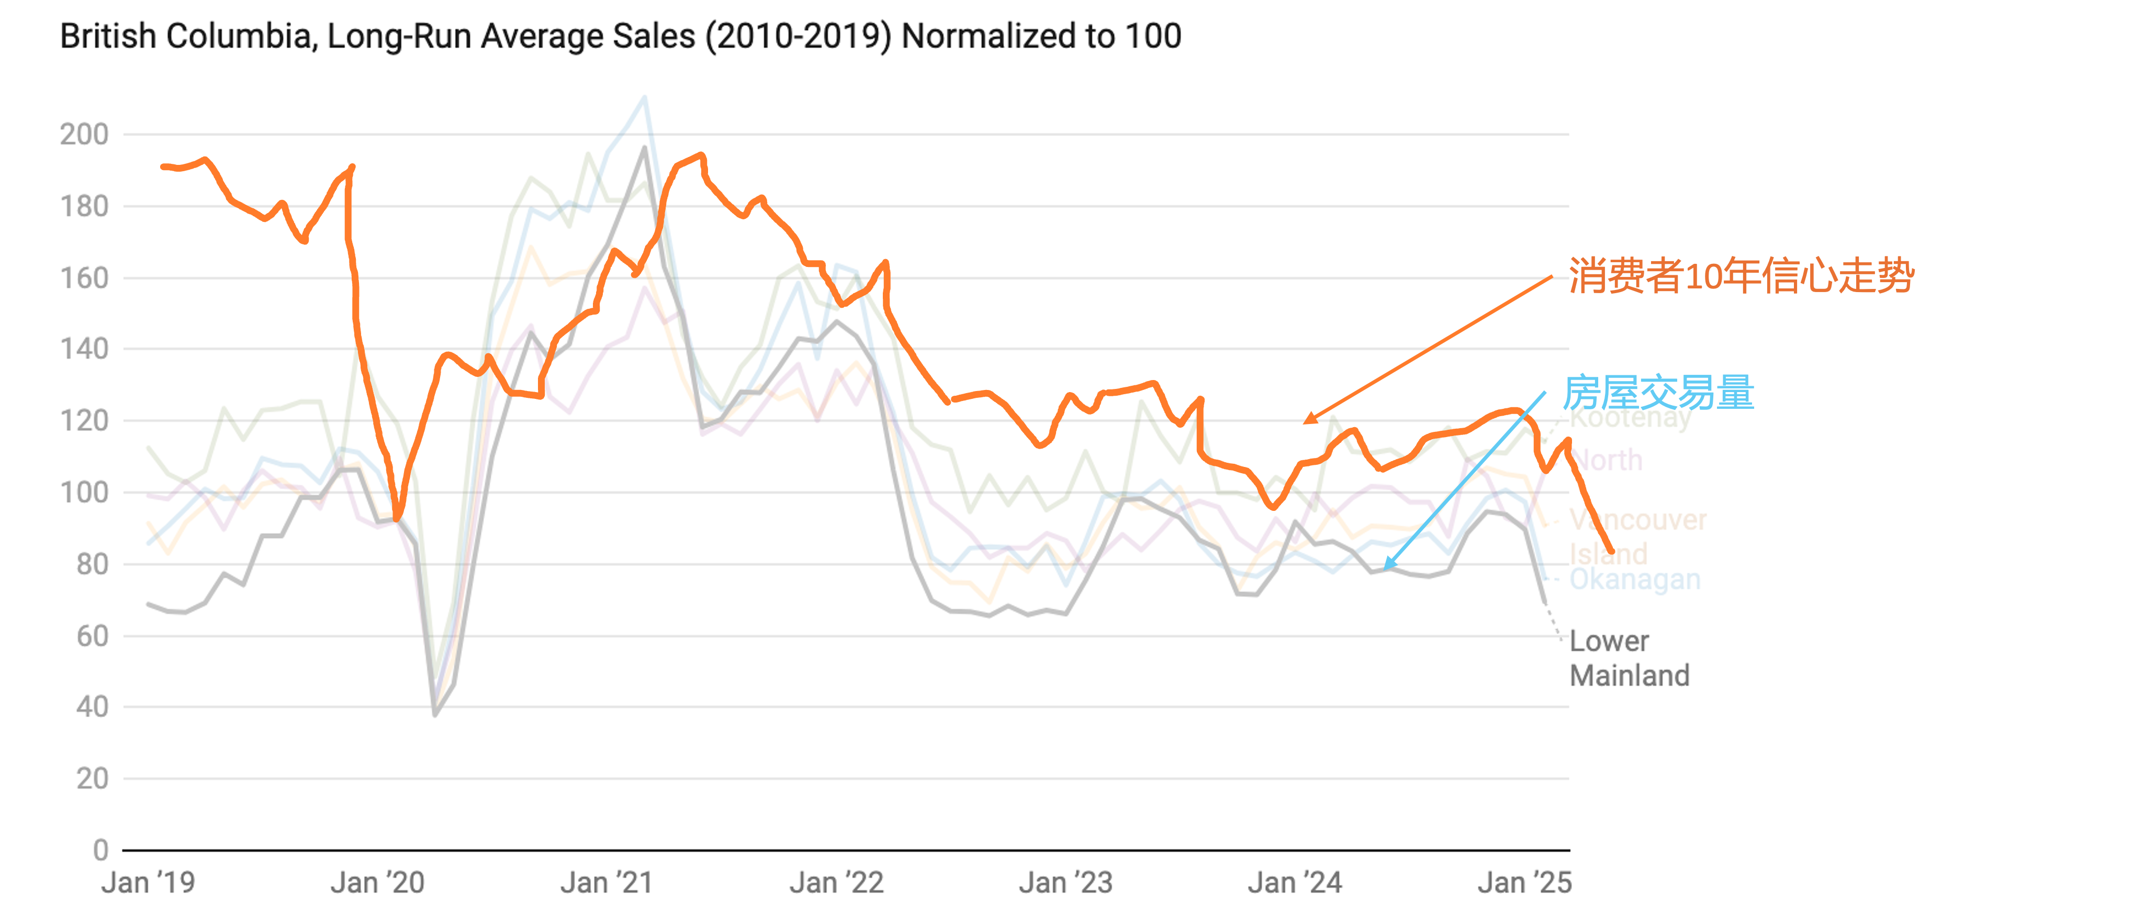Screen dimensions: 2144x904
Task: Select the Vancouver Island series label
Action: pos(1637,536)
